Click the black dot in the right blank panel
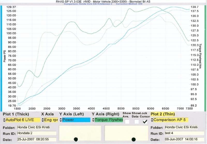207x144 pixels. [134, 139]
